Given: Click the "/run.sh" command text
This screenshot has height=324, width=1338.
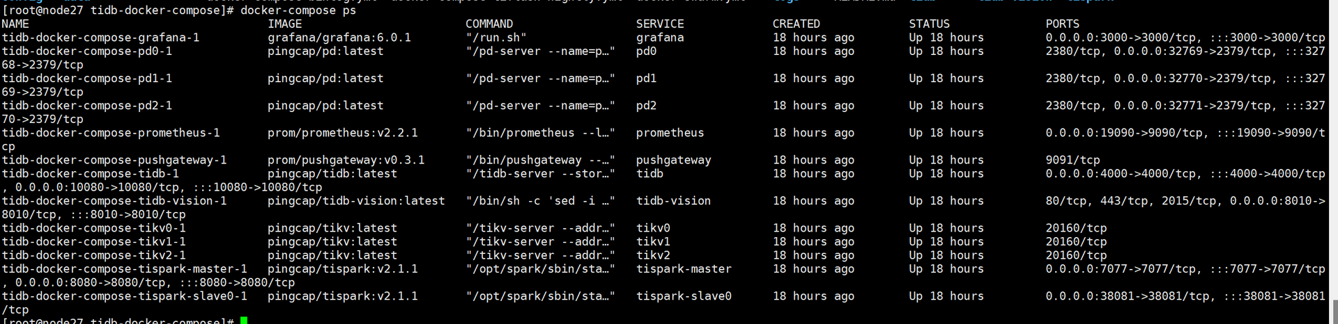Looking at the screenshot, I should click(496, 38).
